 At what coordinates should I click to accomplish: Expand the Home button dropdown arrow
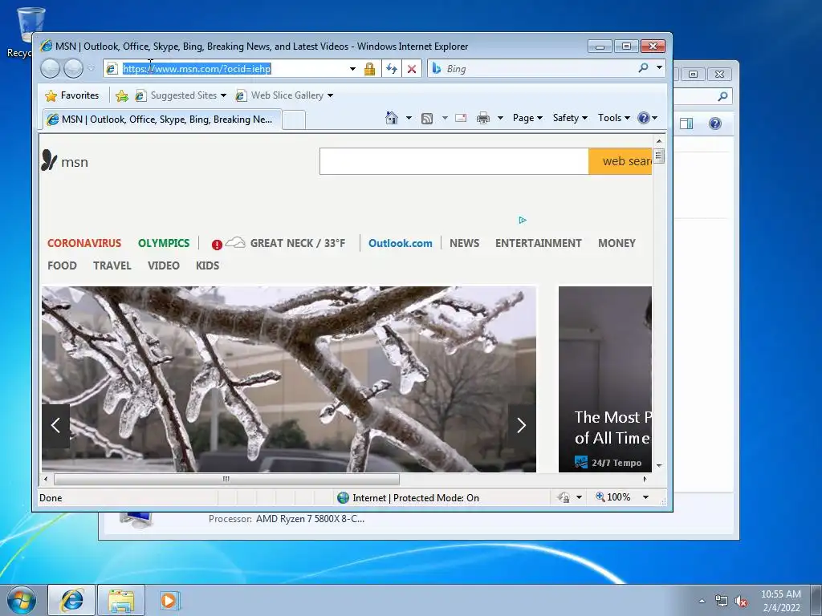[x=409, y=118]
